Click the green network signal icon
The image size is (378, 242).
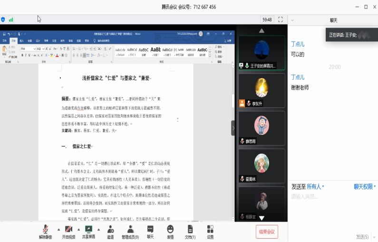[11, 19]
